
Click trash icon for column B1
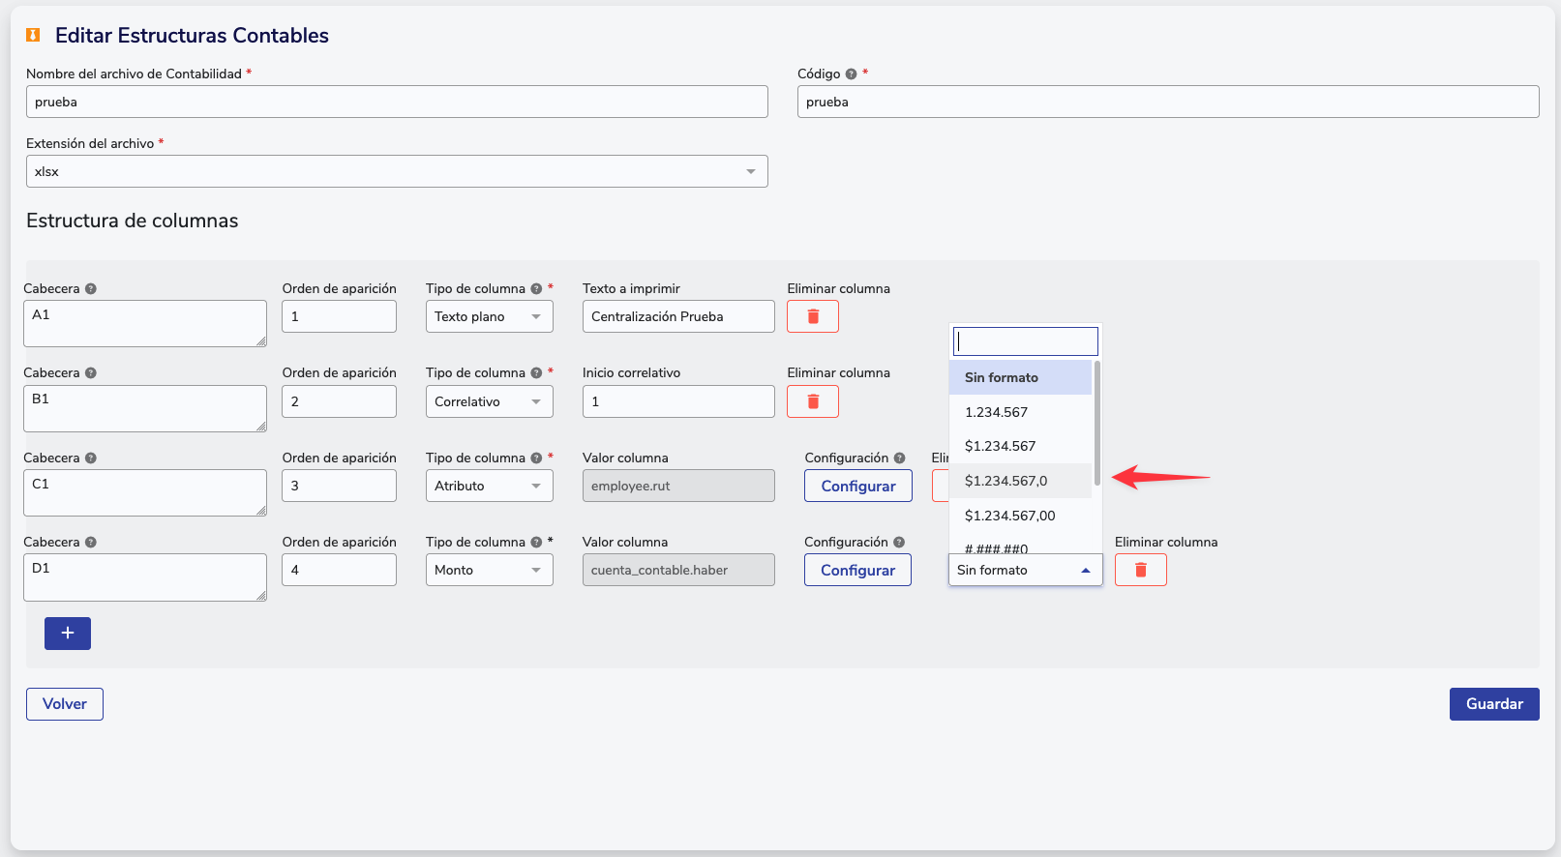pyautogui.click(x=812, y=401)
